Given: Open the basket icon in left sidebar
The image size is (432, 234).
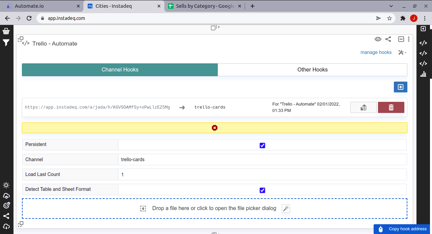Looking at the screenshot, I should click(x=6, y=31).
